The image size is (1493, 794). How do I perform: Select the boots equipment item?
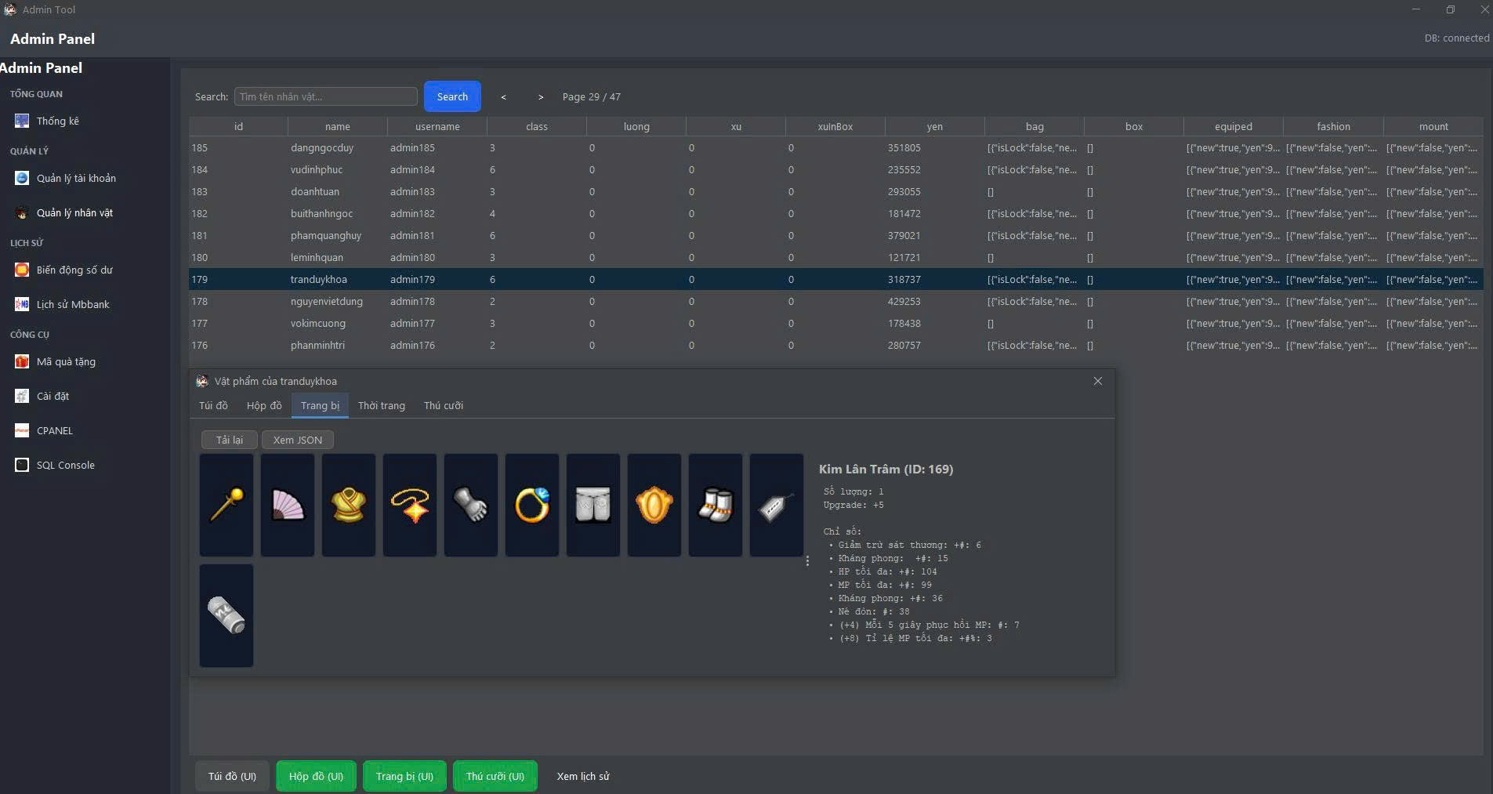coord(715,505)
